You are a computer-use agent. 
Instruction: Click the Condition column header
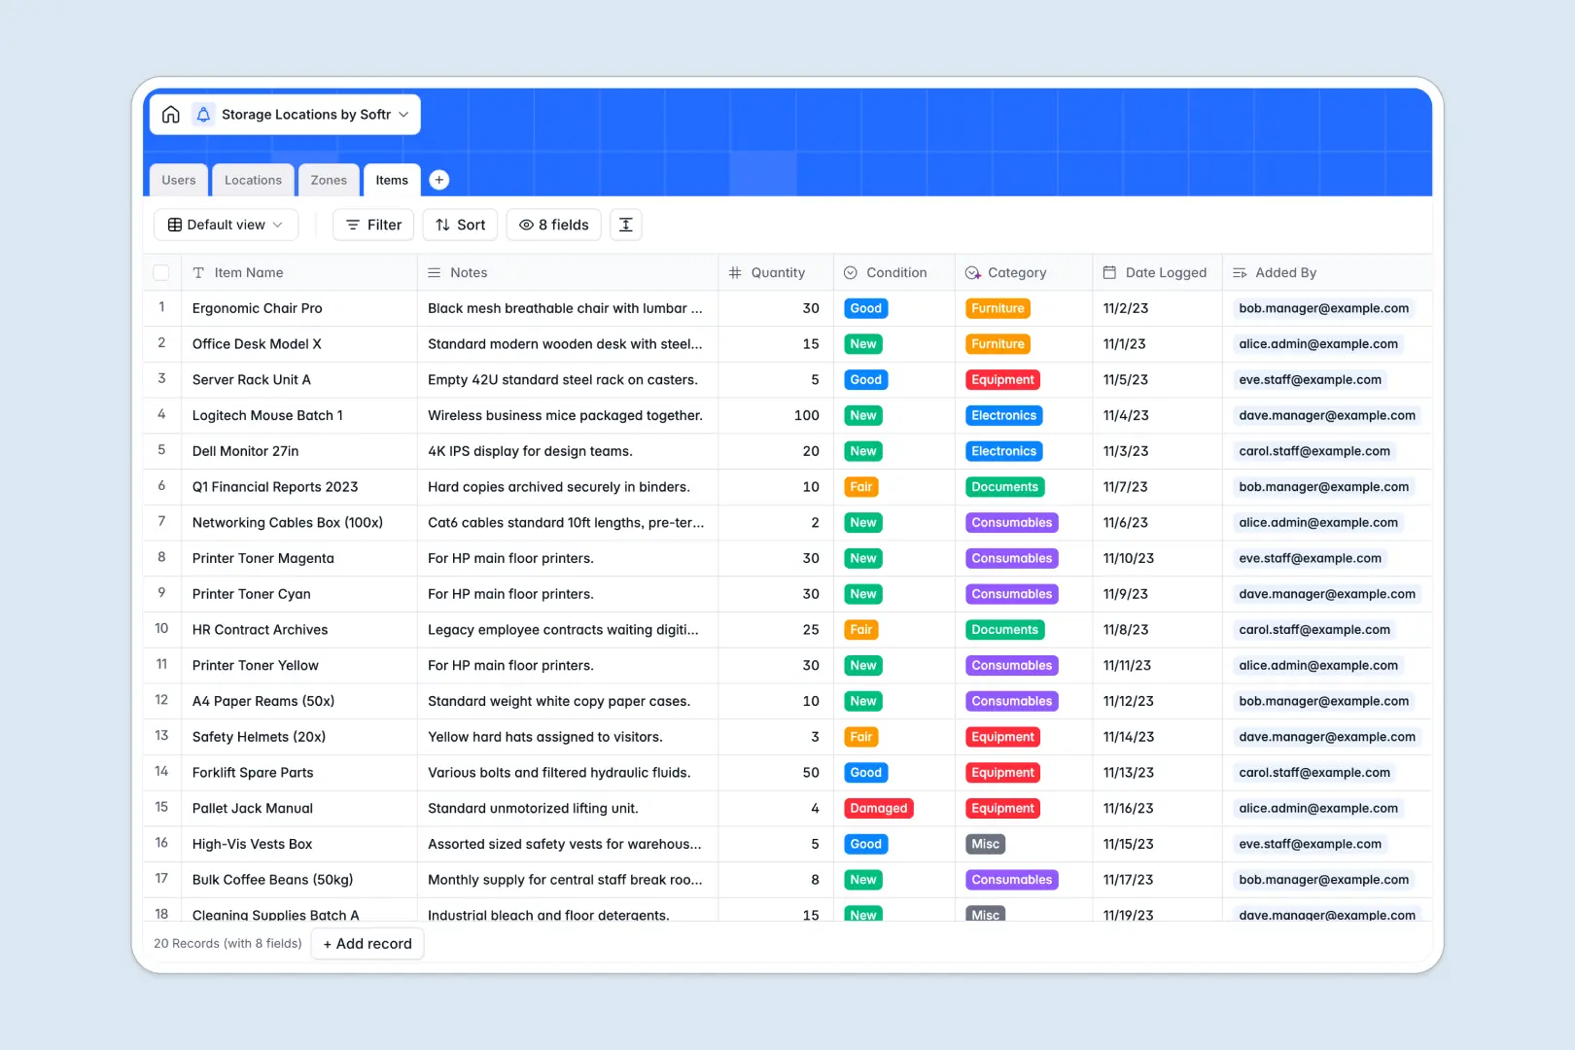[x=894, y=273]
